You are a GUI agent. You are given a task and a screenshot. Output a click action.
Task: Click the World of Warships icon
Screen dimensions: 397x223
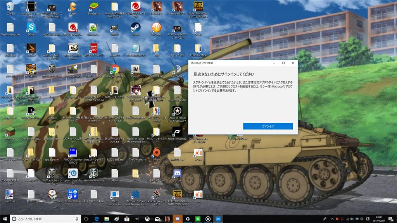pyautogui.click(x=94, y=175)
